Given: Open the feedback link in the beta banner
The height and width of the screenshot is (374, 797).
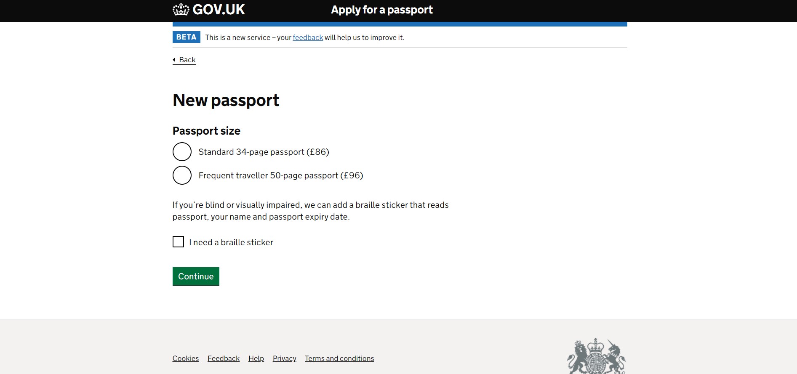Looking at the screenshot, I should point(308,37).
